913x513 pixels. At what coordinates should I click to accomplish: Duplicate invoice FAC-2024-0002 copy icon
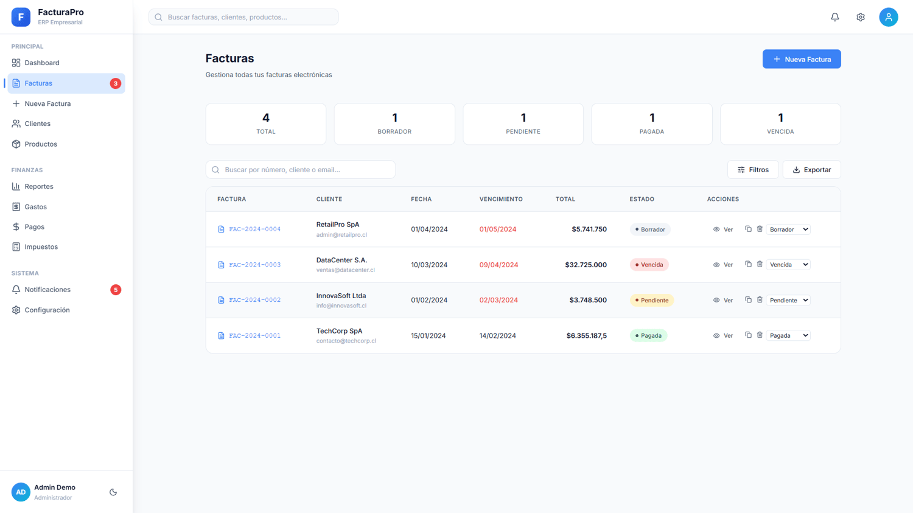pyautogui.click(x=748, y=299)
